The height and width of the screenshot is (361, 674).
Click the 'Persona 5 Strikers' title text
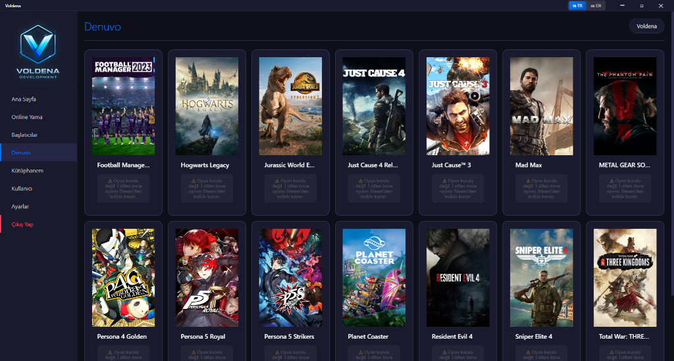(289, 337)
